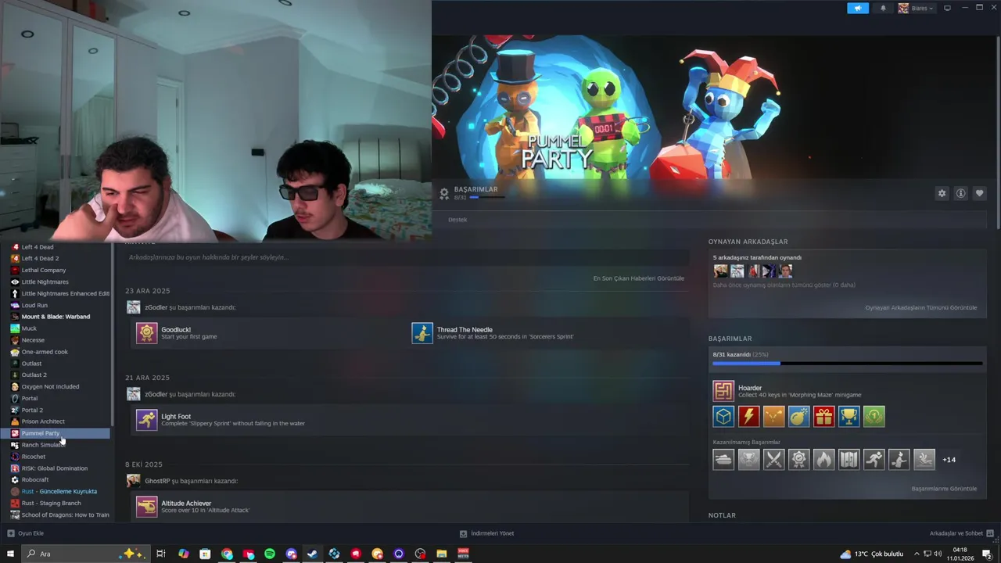This screenshot has height=563, width=1001.
Task: Open weather widget 13°C Çok bulutlu
Action: click(x=872, y=554)
